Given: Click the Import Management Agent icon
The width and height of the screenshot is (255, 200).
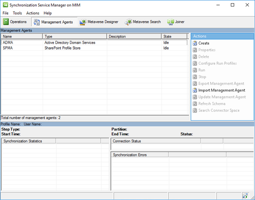Looking at the screenshot, I should (195, 90).
